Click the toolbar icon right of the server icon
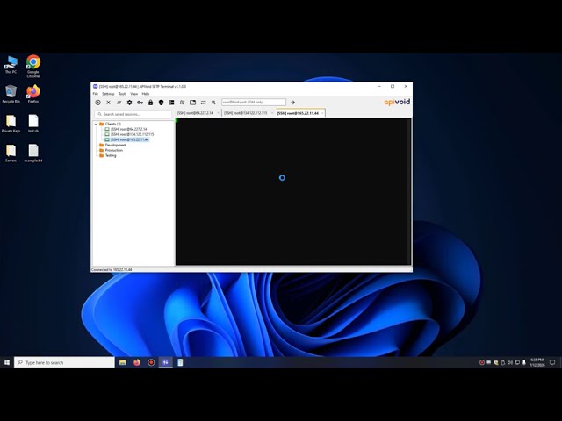This screenshot has width=562, height=421. pyautogui.click(x=182, y=103)
